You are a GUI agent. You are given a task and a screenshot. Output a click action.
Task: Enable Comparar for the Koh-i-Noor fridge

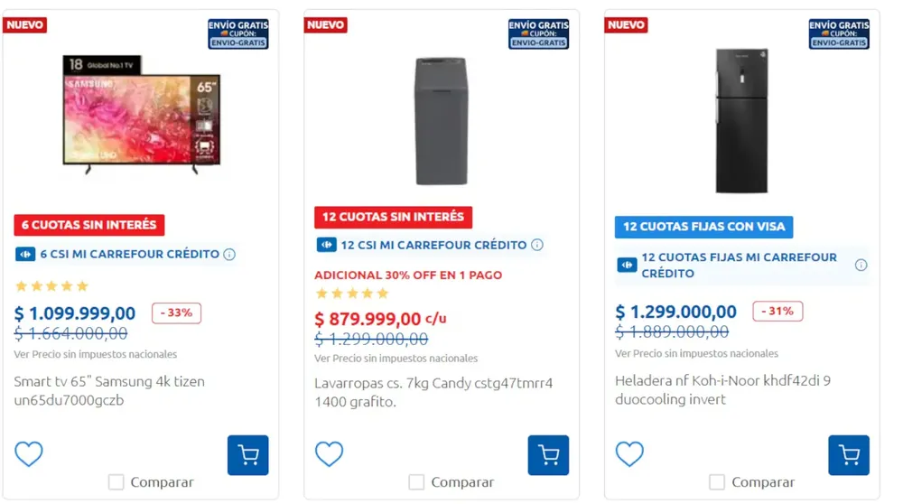point(717,482)
